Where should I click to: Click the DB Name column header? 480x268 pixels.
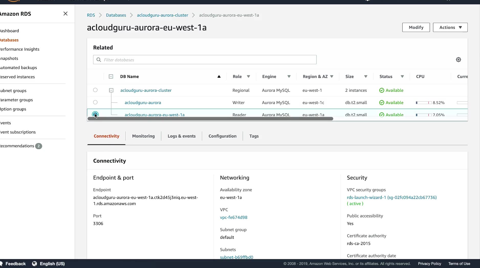(x=129, y=76)
